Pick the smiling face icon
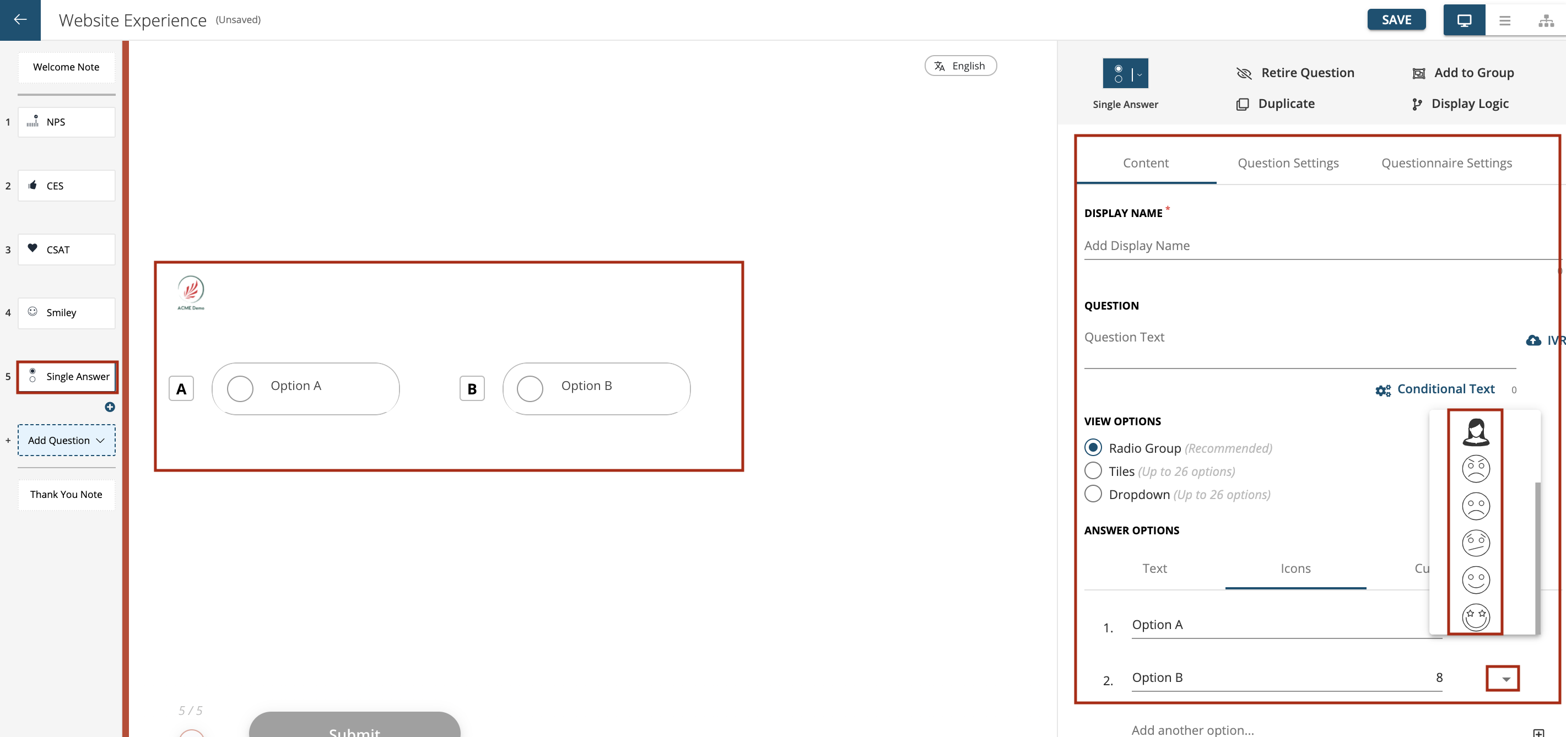1566x737 pixels. (1476, 579)
